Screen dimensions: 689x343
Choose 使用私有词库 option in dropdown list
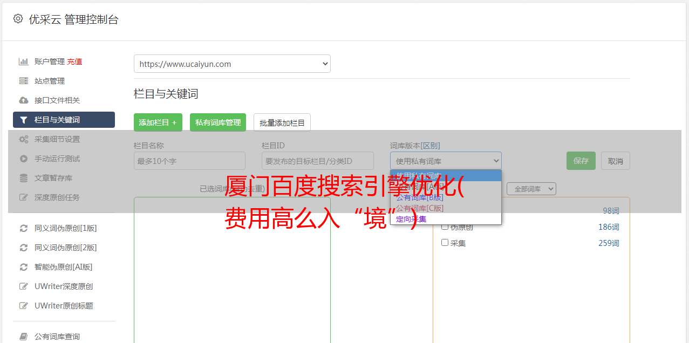pos(446,176)
